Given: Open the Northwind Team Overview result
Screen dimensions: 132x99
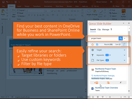Looking at the screenshot, I should [x=106, y=88].
